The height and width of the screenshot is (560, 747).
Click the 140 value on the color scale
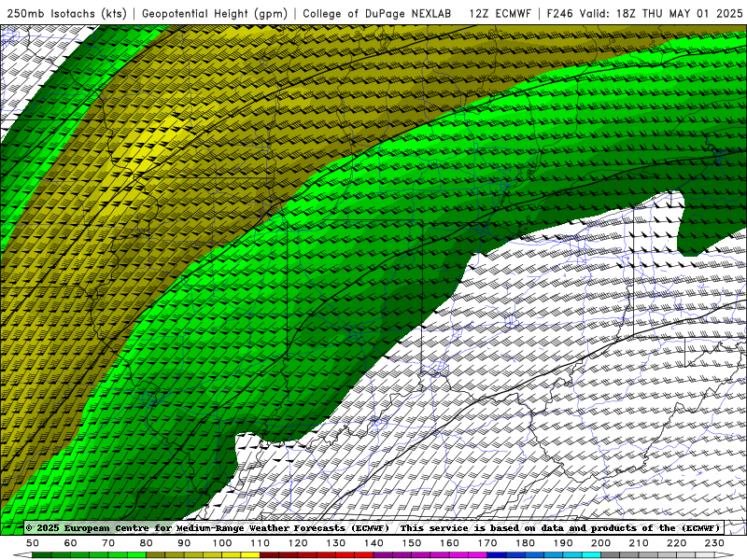tap(373, 543)
